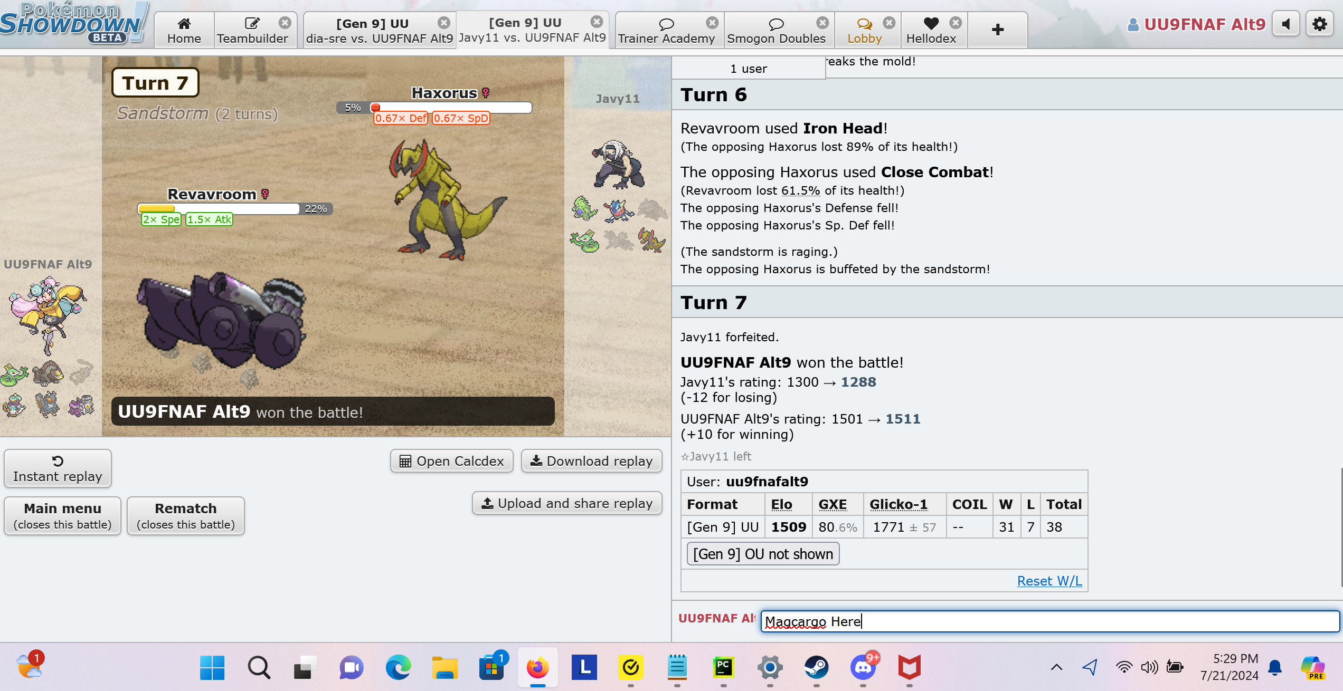Open Windows Start menu

(x=212, y=668)
